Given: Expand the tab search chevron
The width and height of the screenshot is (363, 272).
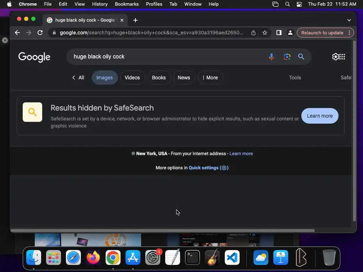Looking at the screenshot, I should click(x=349, y=20).
